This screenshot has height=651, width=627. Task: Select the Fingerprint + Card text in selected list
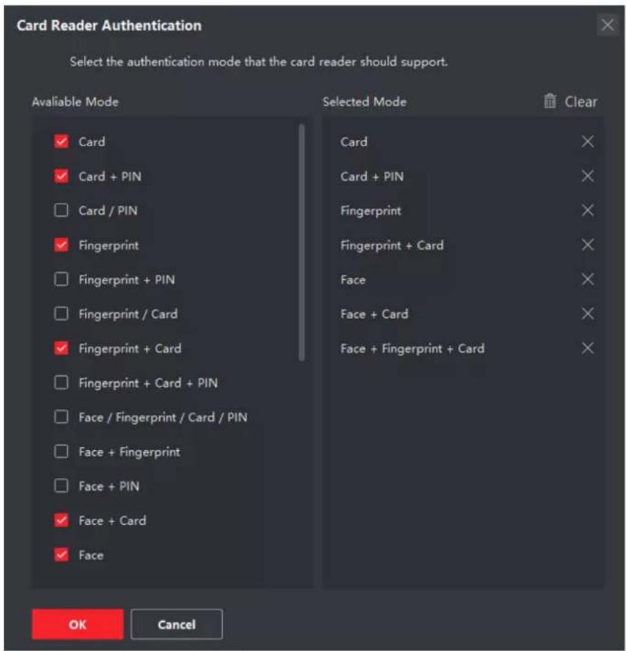click(x=392, y=245)
